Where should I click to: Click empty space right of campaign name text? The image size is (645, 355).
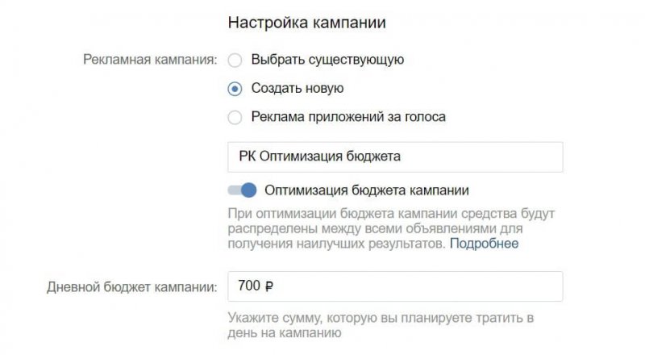(x=484, y=157)
